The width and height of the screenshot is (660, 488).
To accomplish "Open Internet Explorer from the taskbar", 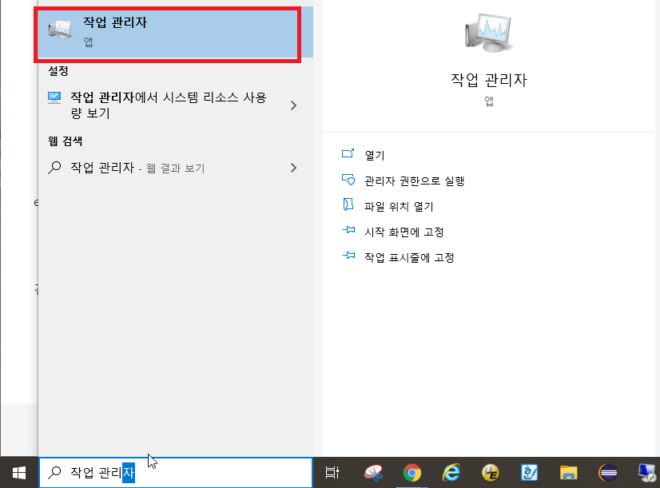I will (451, 473).
